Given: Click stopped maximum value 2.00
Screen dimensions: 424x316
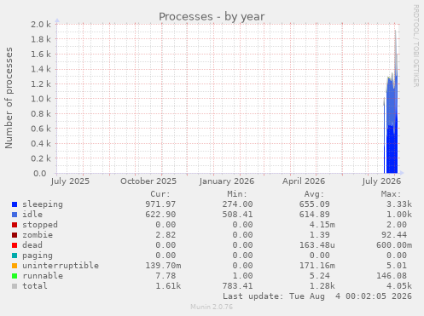Looking at the screenshot, I should [397, 225].
